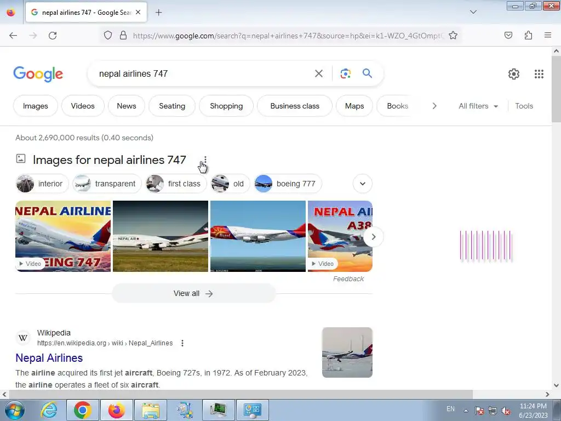Clear the search query text

(318, 73)
